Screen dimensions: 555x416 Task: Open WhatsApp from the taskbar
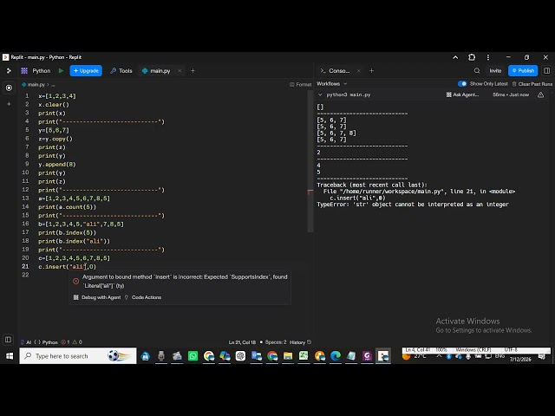(x=193, y=356)
